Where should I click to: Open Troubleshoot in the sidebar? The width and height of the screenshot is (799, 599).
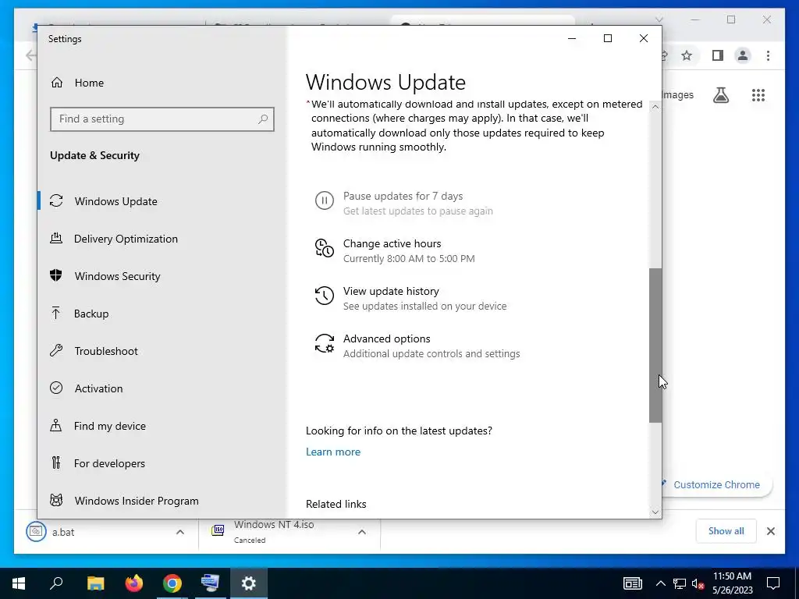coord(106,351)
